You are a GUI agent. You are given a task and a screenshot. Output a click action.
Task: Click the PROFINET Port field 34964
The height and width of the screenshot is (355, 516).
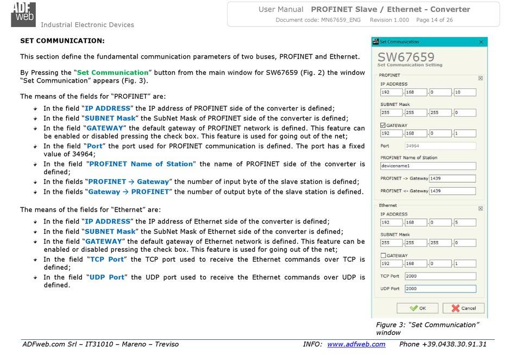click(441, 146)
